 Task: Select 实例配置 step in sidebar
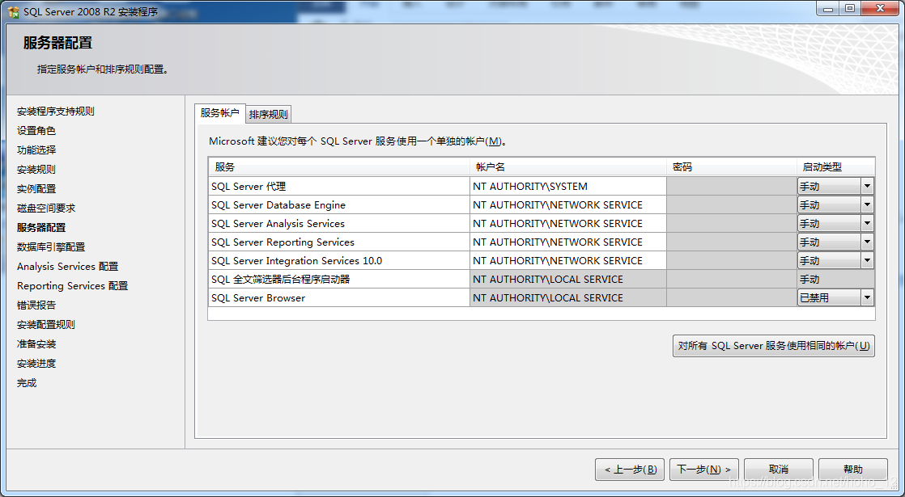point(36,189)
